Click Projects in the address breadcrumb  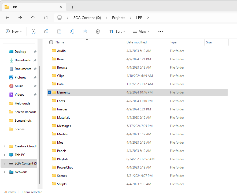pyautogui.click(x=119, y=18)
